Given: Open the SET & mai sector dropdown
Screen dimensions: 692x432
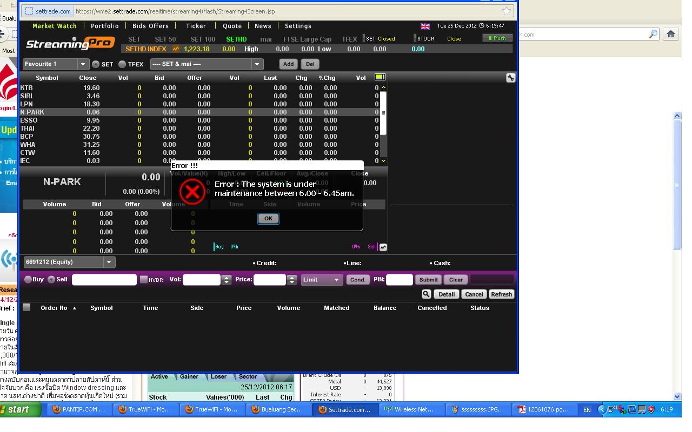Looking at the screenshot, I should [x=207, y=64].
